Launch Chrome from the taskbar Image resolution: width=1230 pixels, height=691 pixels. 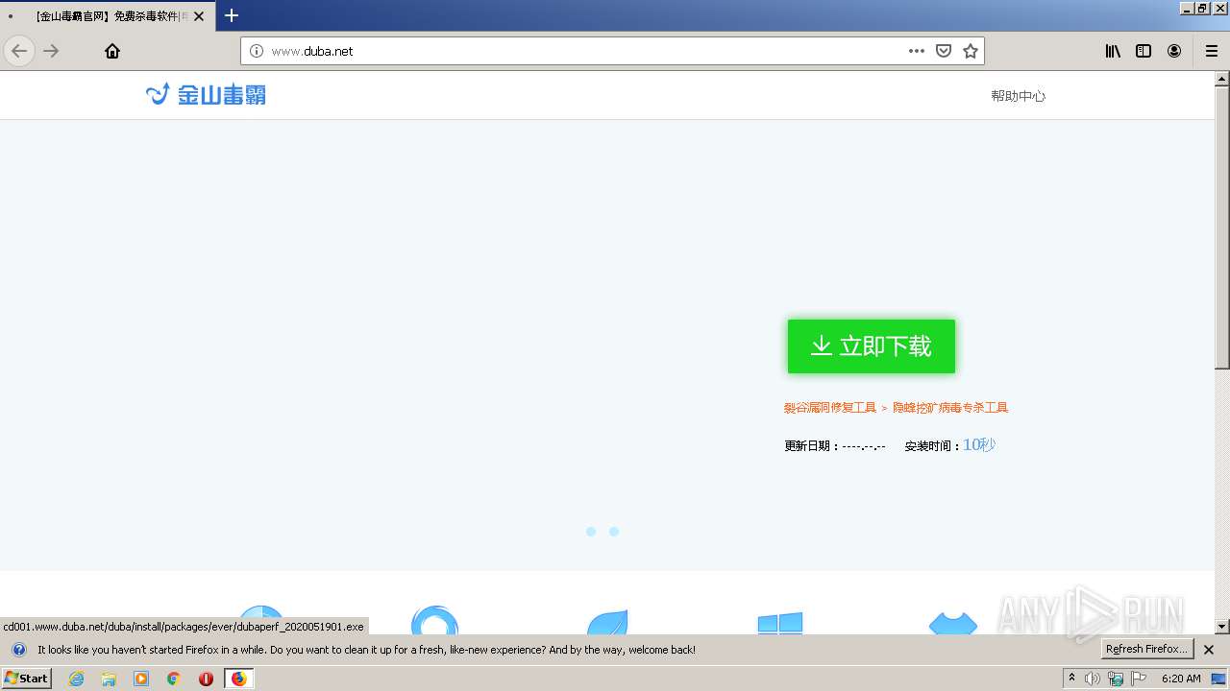(x=174, y=679)
